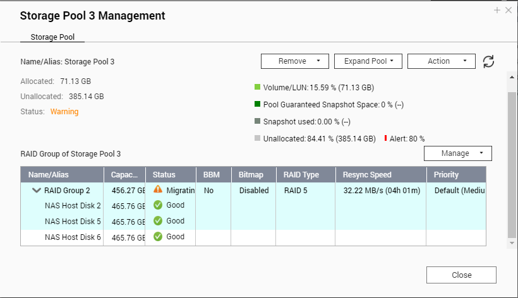This screenshot has height=298, width=518.
Task: Switch to the Storage Pool tab
Action: 52,37
